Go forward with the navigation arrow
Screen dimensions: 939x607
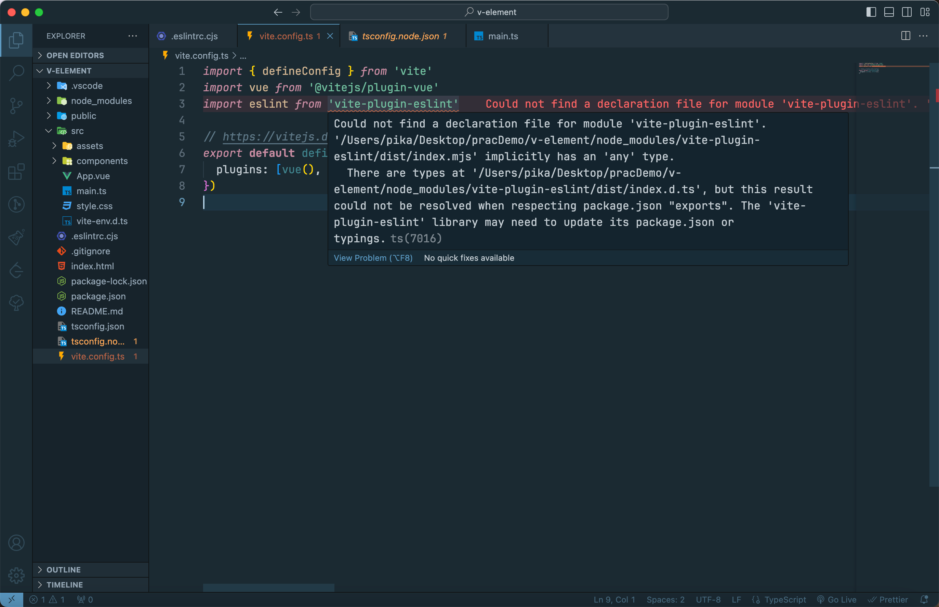pos(296,12)
